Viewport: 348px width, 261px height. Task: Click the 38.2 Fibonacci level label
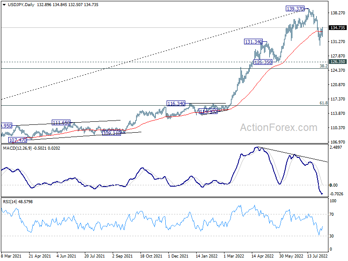point(323,66)
